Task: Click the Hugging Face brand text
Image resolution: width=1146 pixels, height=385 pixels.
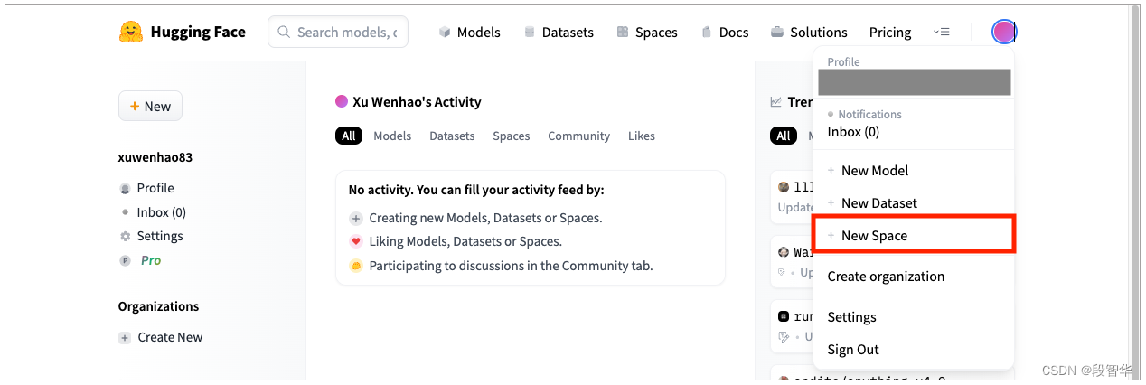Action: point(198,32)
